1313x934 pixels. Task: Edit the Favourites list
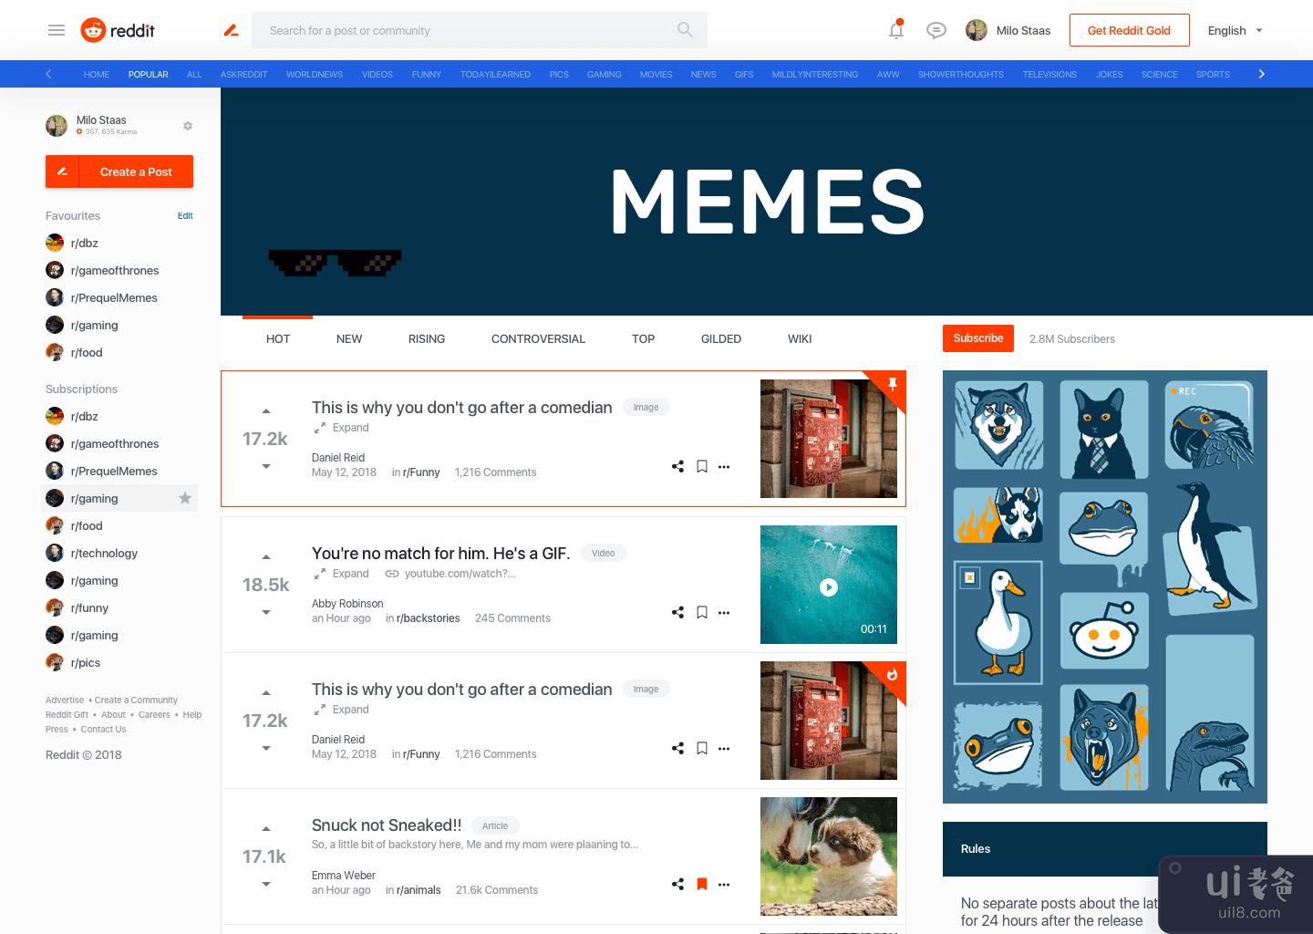[185, 216]
